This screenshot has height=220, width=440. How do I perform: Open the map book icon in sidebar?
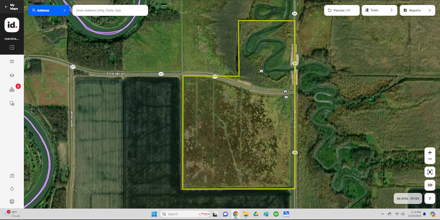click(x=11, y=61)
